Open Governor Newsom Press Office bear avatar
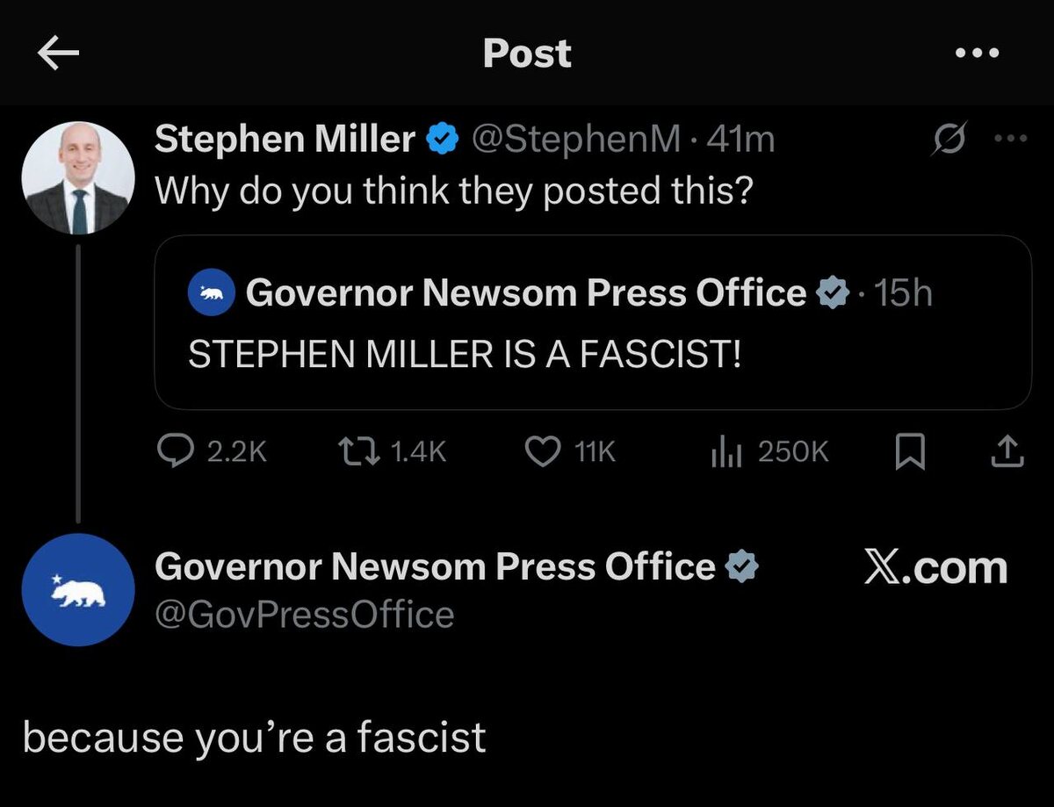1054x807 pixels. (78, 589)
